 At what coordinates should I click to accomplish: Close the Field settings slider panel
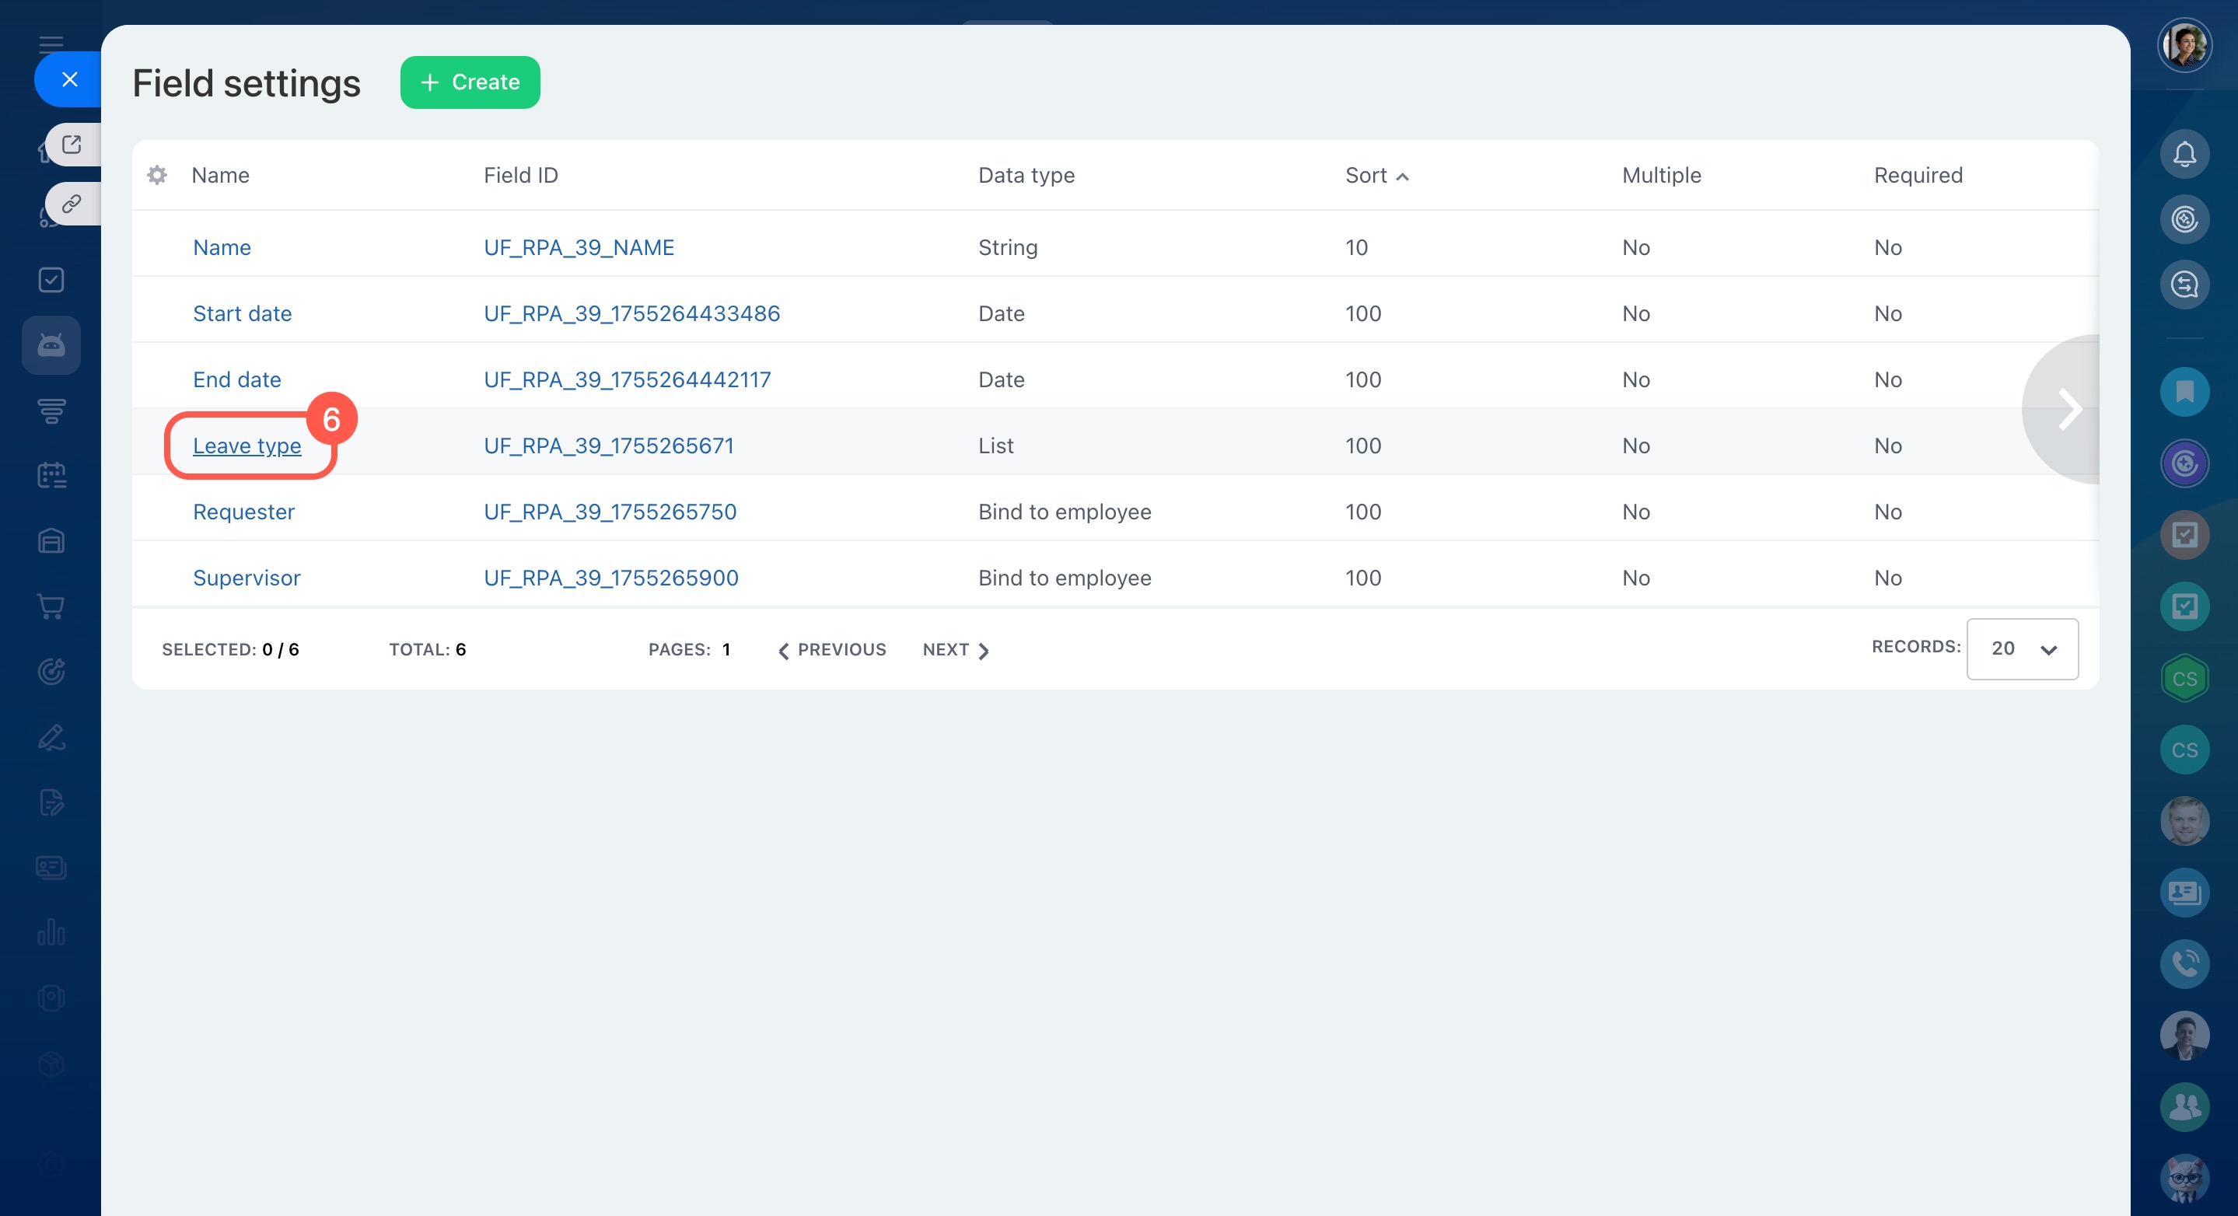(x=69, y=79)
